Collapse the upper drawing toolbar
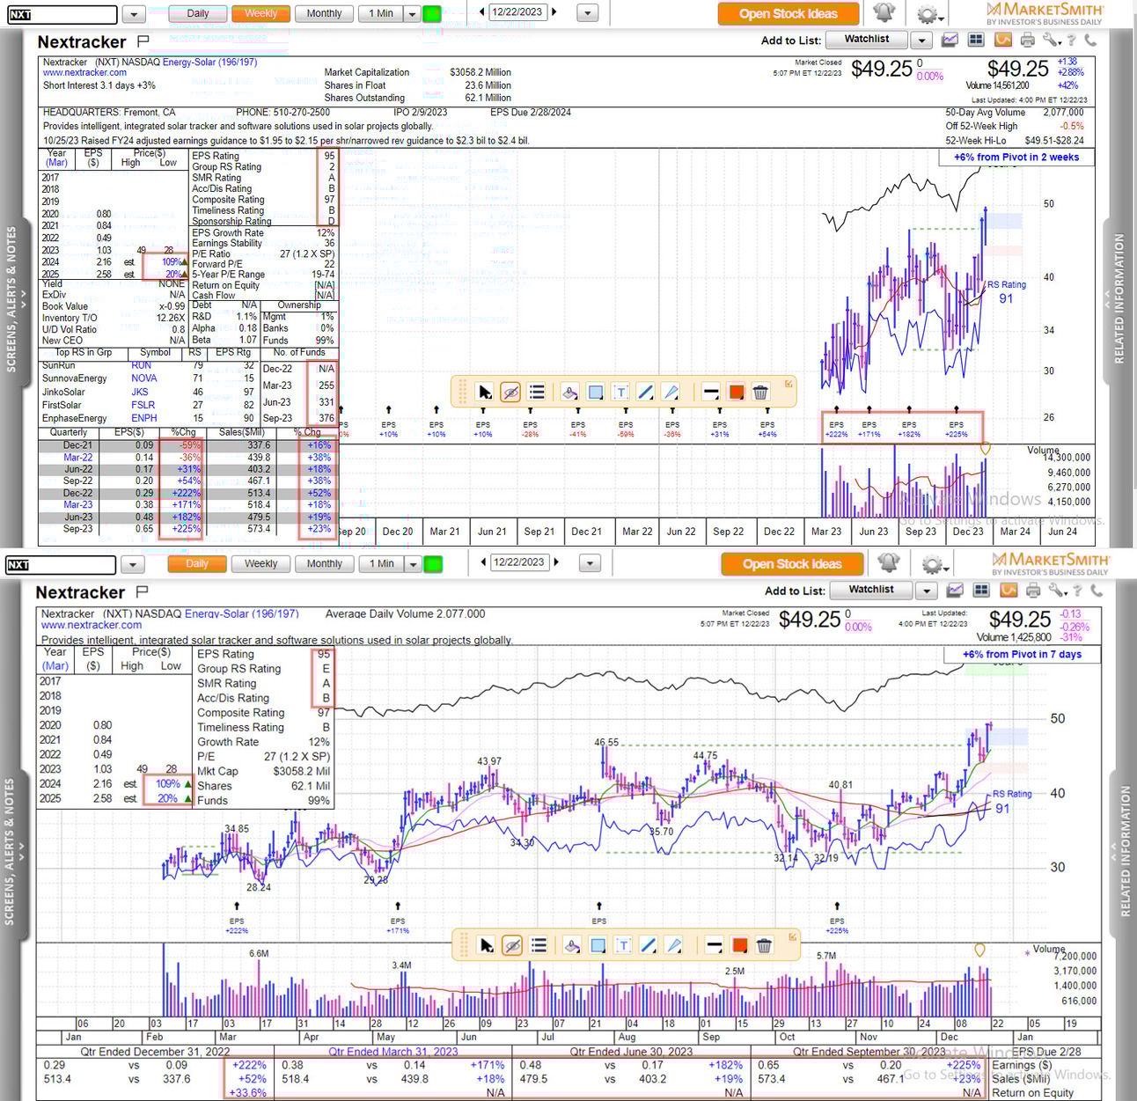The height and width of the screenshot is (1101, 1137). (x=789, y=384)
